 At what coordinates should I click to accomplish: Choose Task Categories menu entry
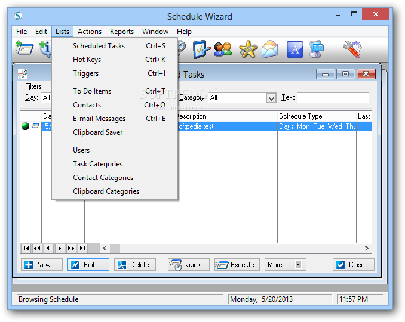115,164
